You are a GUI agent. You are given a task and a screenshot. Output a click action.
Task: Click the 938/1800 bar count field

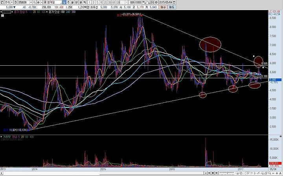tap(135, 2)
